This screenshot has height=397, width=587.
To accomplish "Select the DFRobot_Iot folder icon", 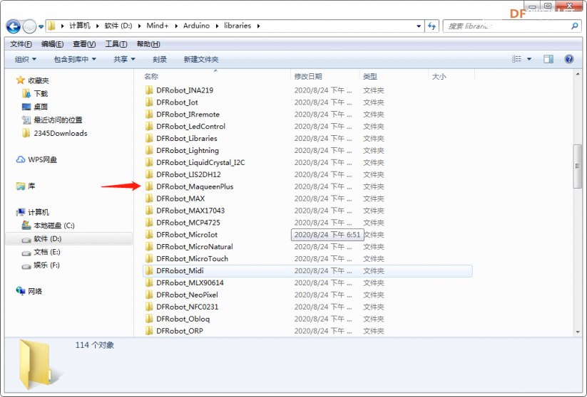I will pyautogui.click(x=149, y=102).
